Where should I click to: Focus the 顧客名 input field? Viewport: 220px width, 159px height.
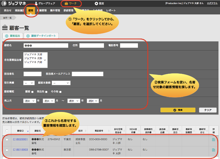[46, 45]
